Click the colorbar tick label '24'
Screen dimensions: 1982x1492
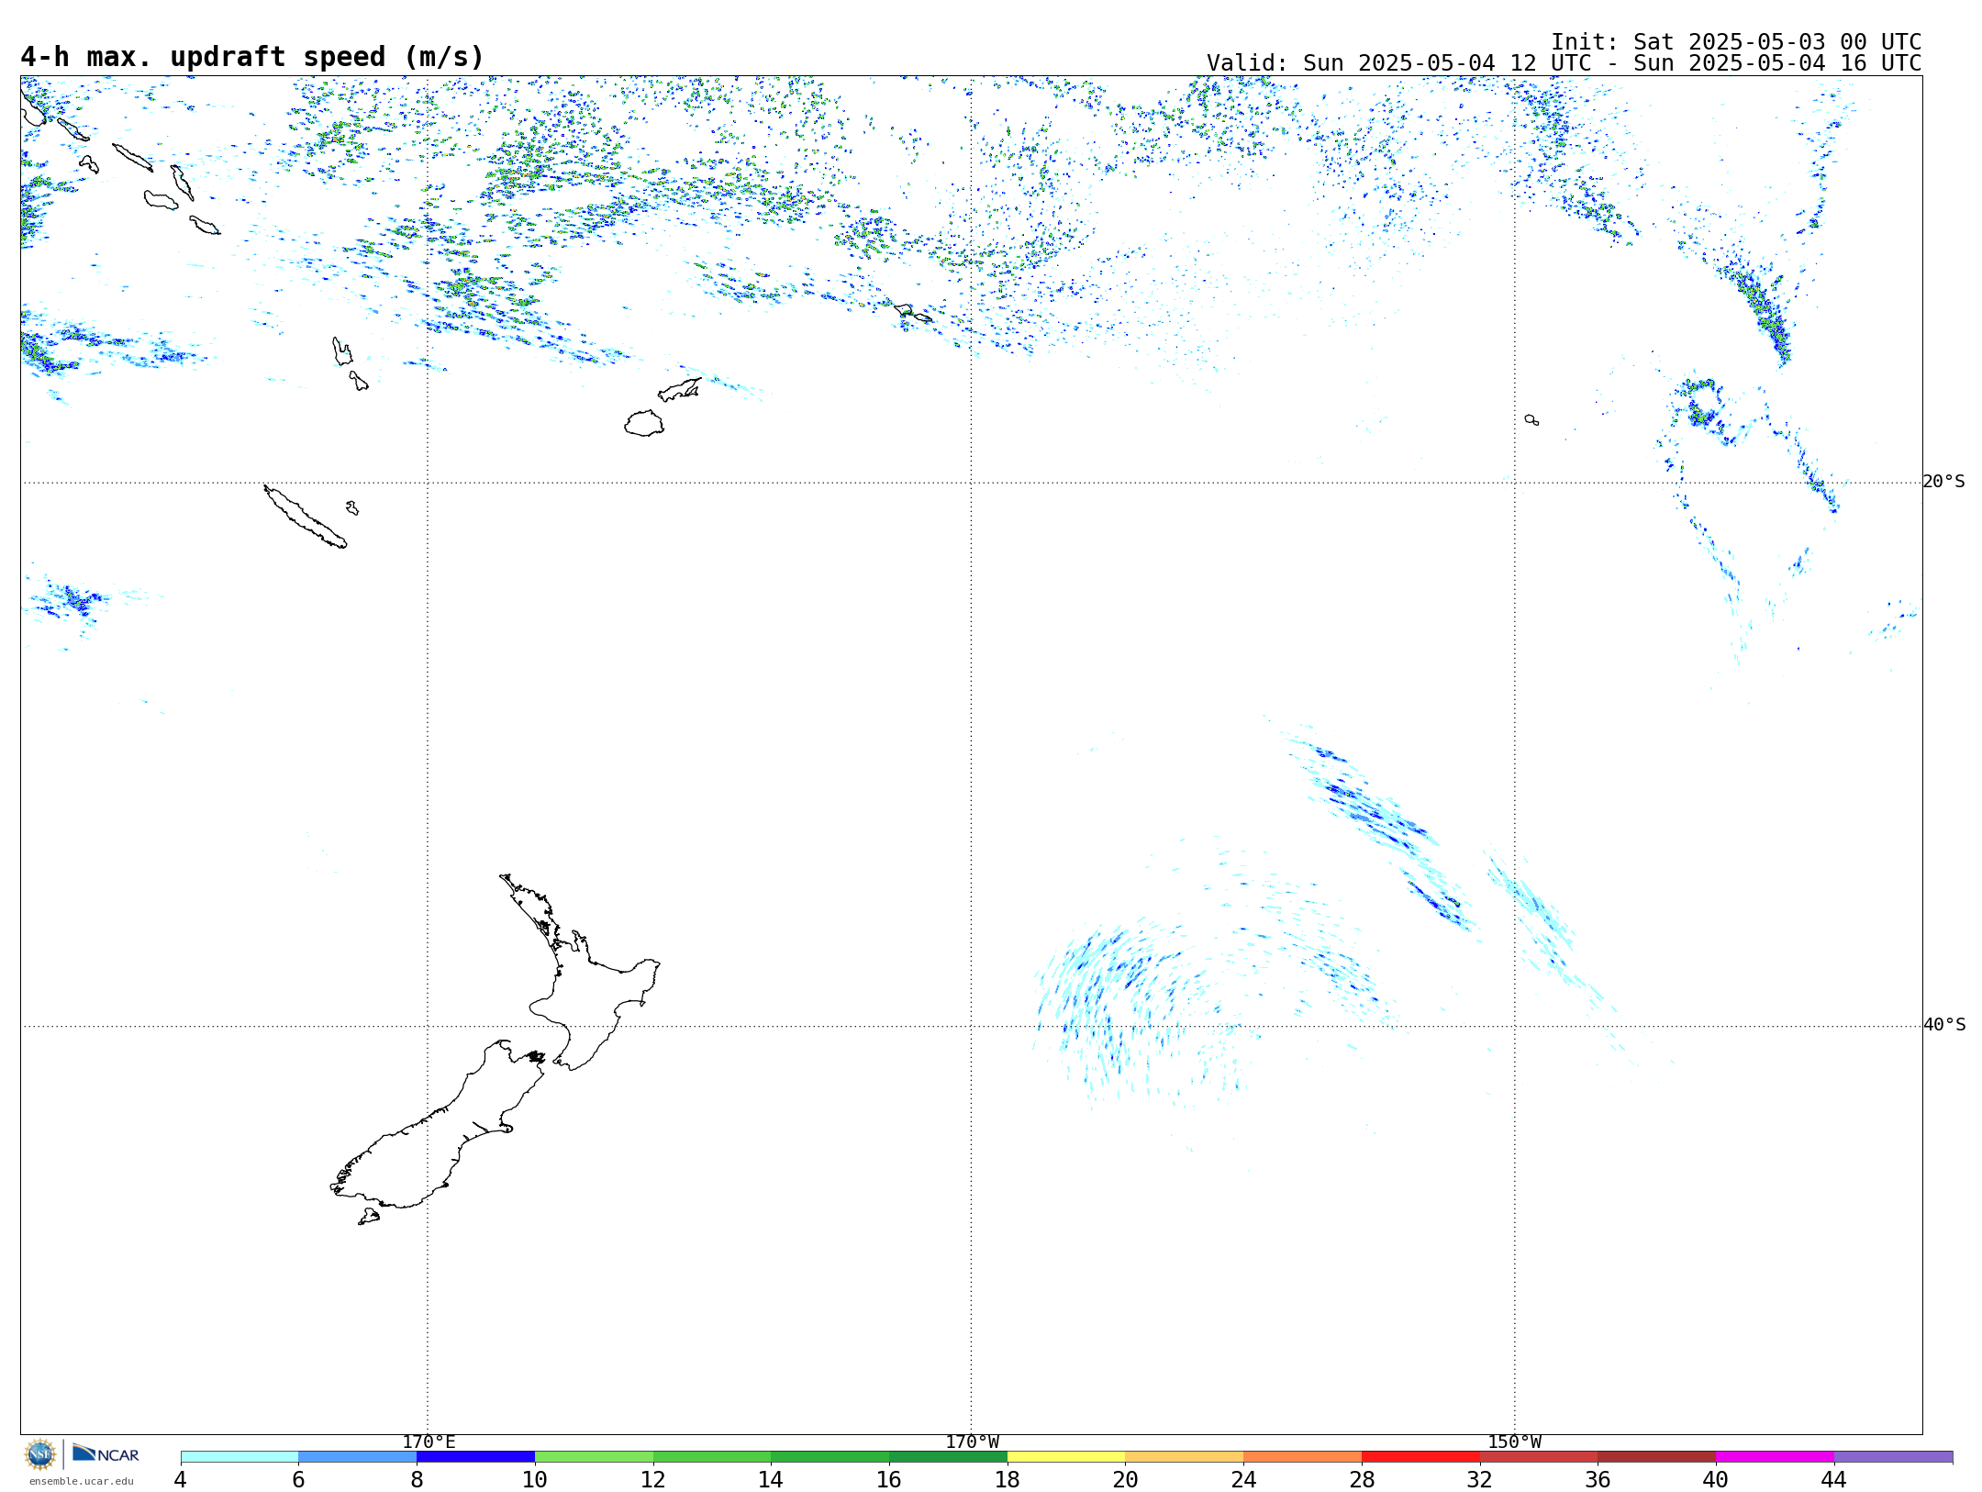(1243, 1479)
